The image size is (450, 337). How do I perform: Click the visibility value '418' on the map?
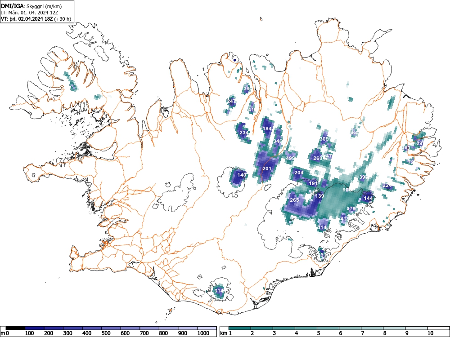345,219
